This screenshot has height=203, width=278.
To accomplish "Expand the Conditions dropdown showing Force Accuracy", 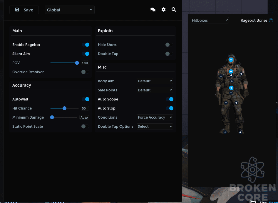I will (x=155, y=117).
